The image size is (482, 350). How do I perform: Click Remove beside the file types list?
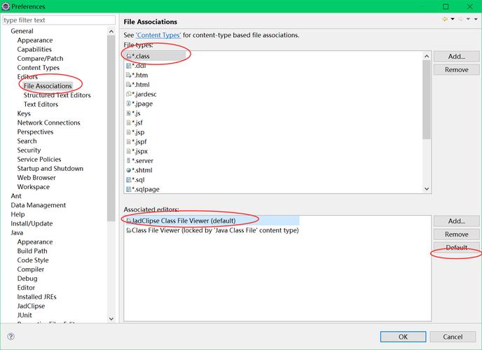coord(457,70)
